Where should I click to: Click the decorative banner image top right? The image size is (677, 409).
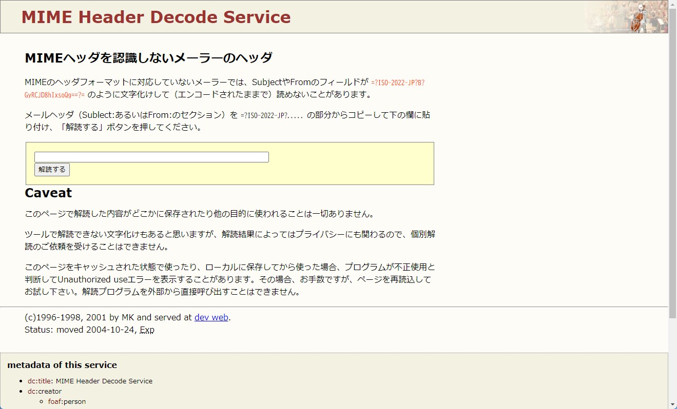(x=626, y=16)
